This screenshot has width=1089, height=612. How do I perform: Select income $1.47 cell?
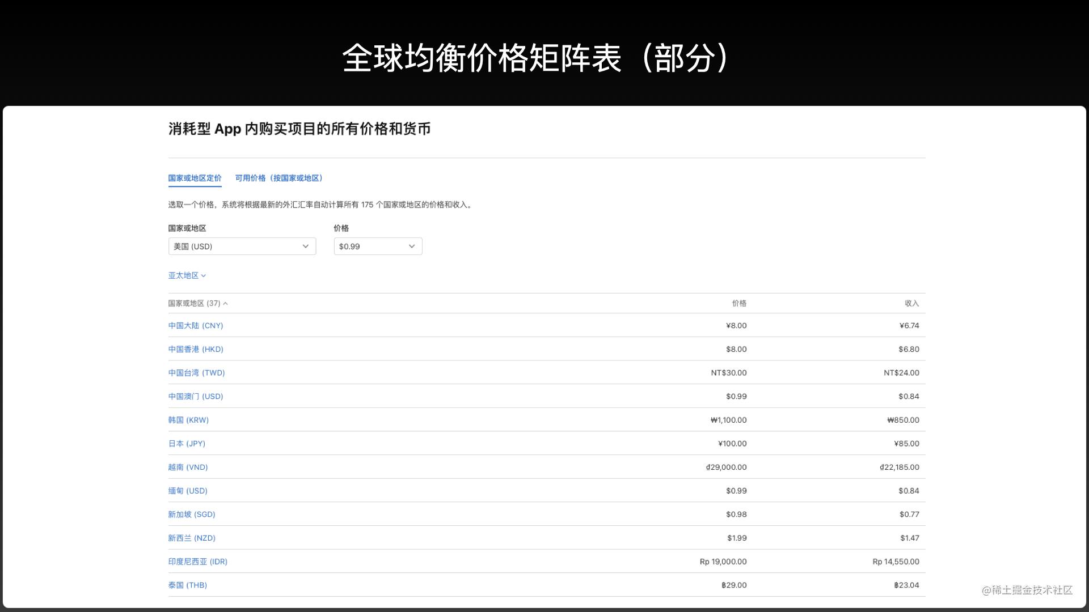pyautogui.click(x=910, y=538)
